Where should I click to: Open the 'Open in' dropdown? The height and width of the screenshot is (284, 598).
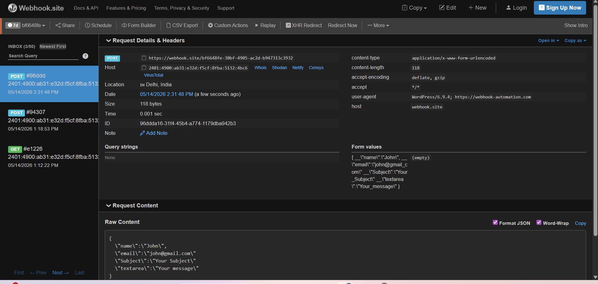pos(548,41)
